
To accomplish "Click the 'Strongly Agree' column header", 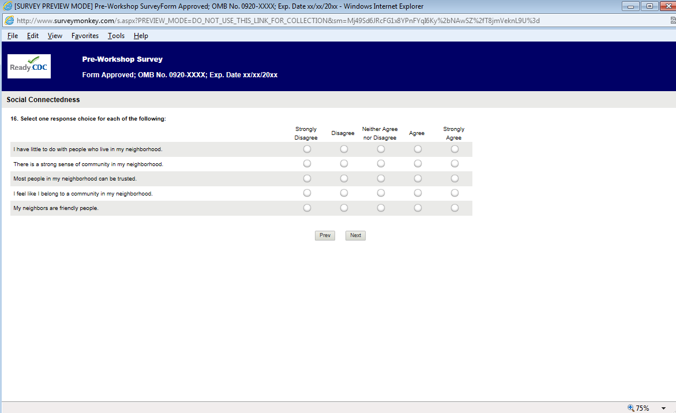I will (453, 133).
